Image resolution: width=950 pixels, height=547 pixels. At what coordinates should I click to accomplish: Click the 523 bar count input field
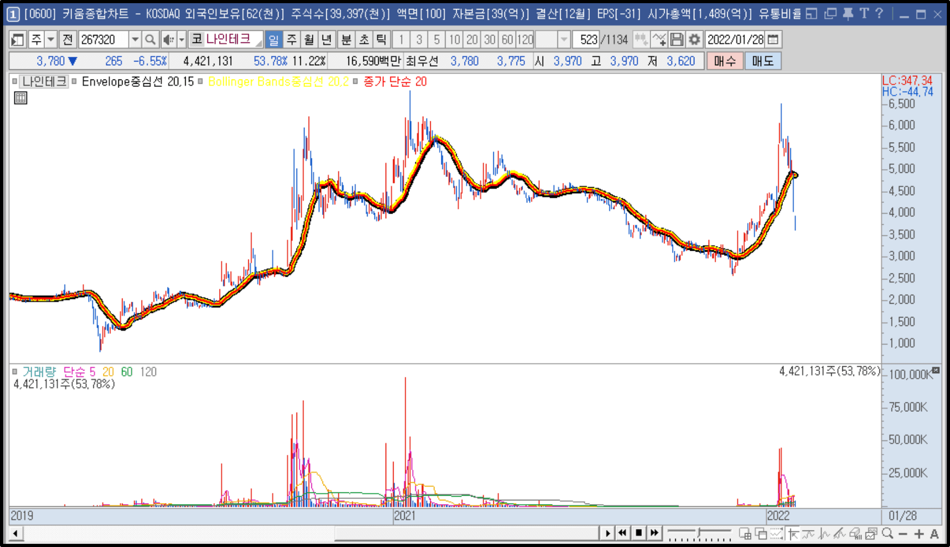click(587, 40)
